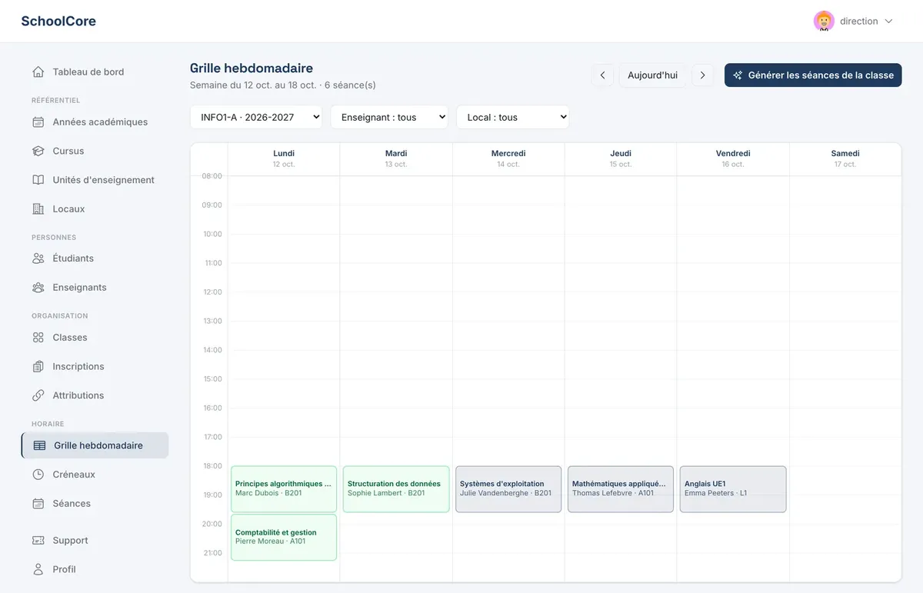
Task: Open the Principes algorithmiques session on Lundi
Action: [284, 489]
